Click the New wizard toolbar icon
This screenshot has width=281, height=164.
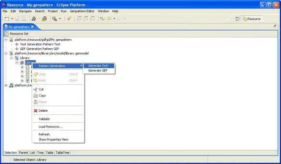(7, 18)
